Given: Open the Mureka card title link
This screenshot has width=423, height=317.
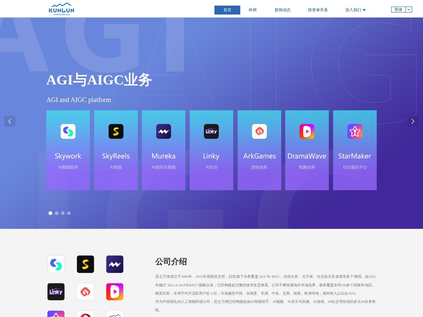Looking at the screenshot, I should tap(164, 156).
